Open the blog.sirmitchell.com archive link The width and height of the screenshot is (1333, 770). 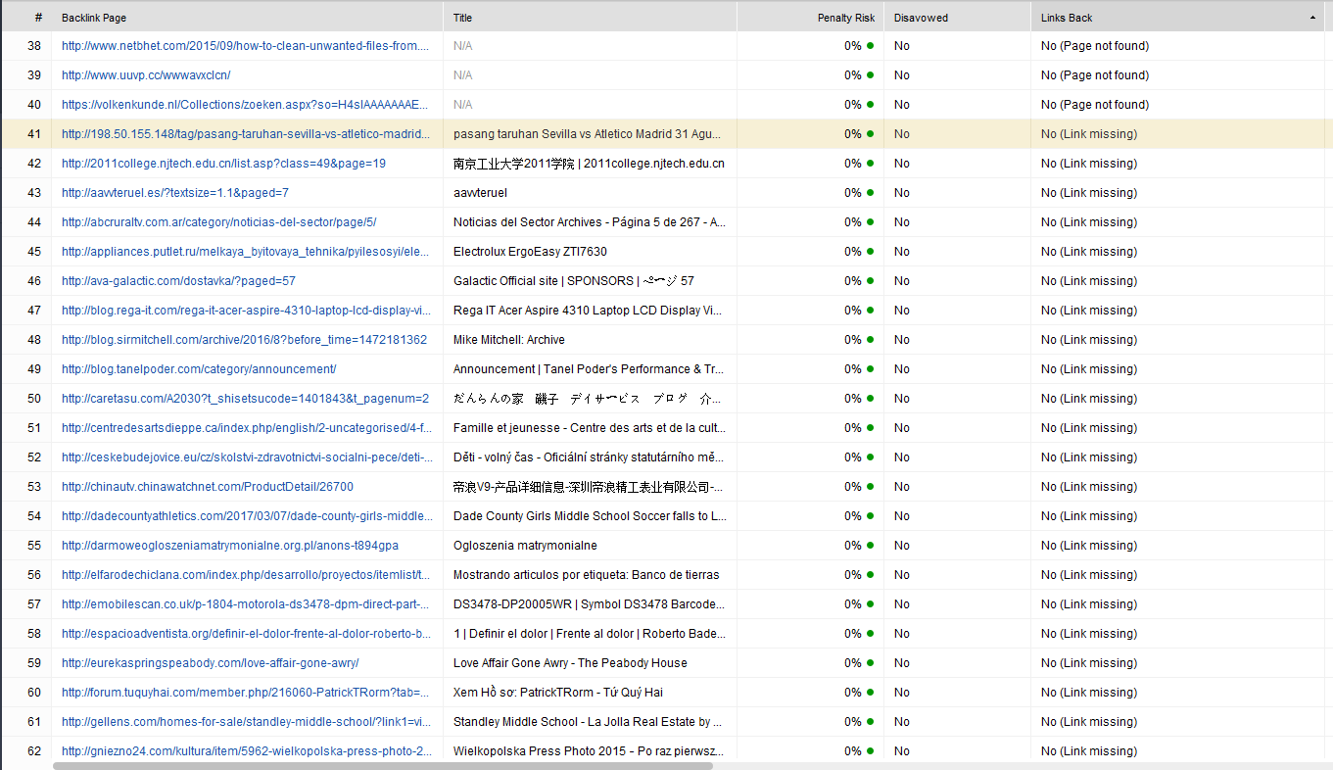pos(244,340)
